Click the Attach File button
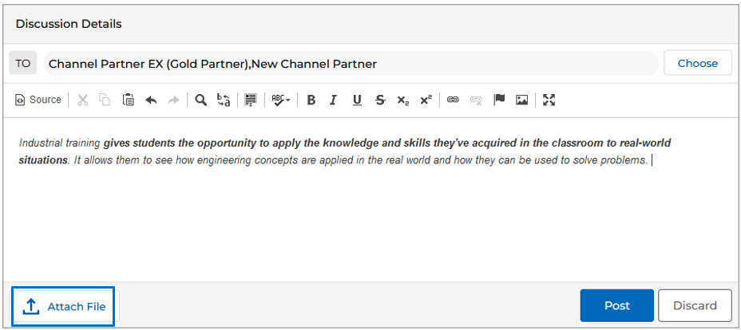 [64, 306]
